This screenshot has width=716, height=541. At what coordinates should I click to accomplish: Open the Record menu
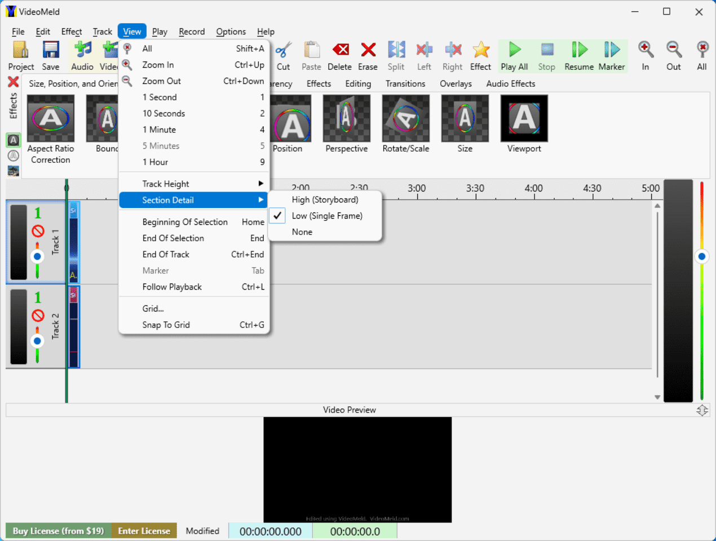tap(192, 32)
